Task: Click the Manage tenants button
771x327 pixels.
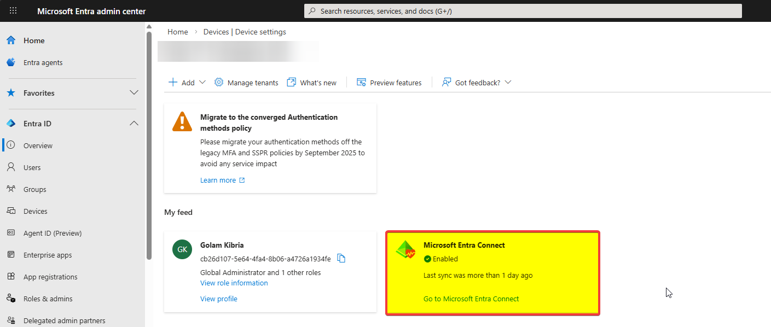Action: 246,83
